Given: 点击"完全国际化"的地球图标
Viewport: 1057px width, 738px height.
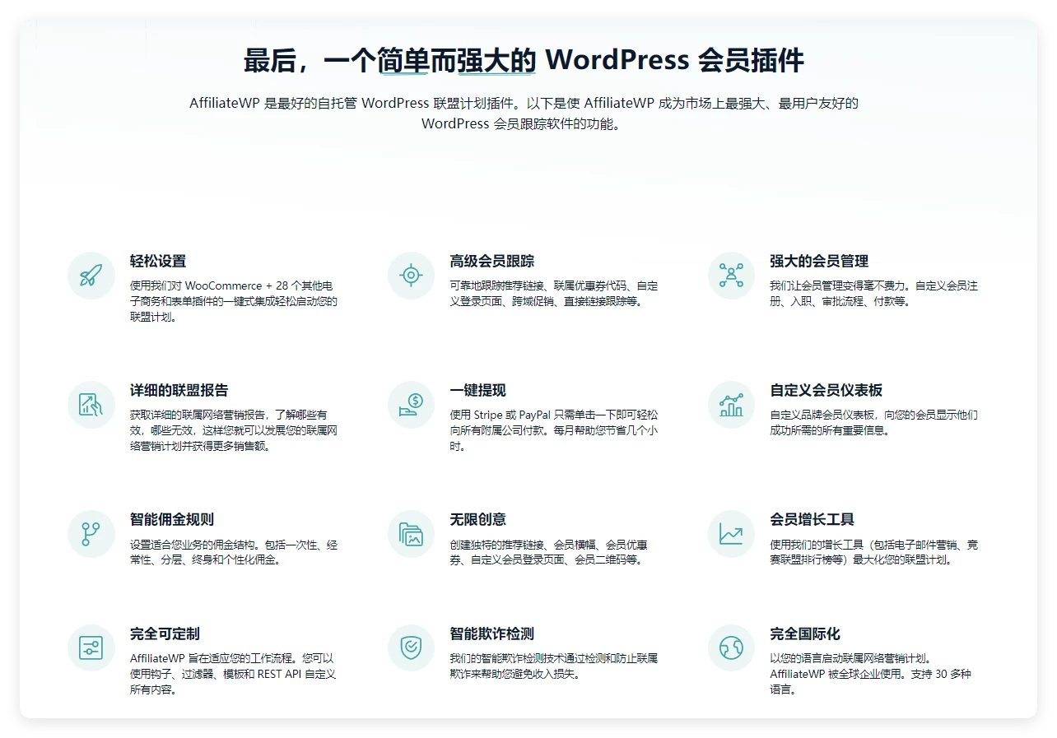Looking at the screenshot, I should [731, 647].
